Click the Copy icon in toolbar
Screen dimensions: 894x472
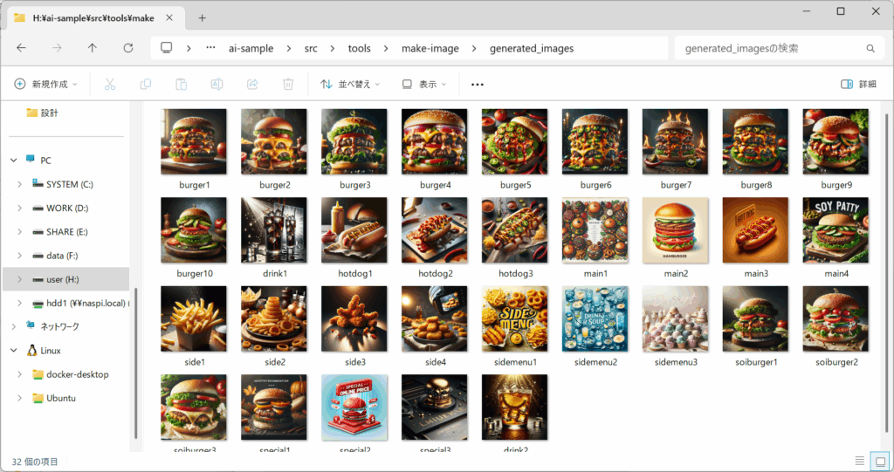[x=146, y=84]
